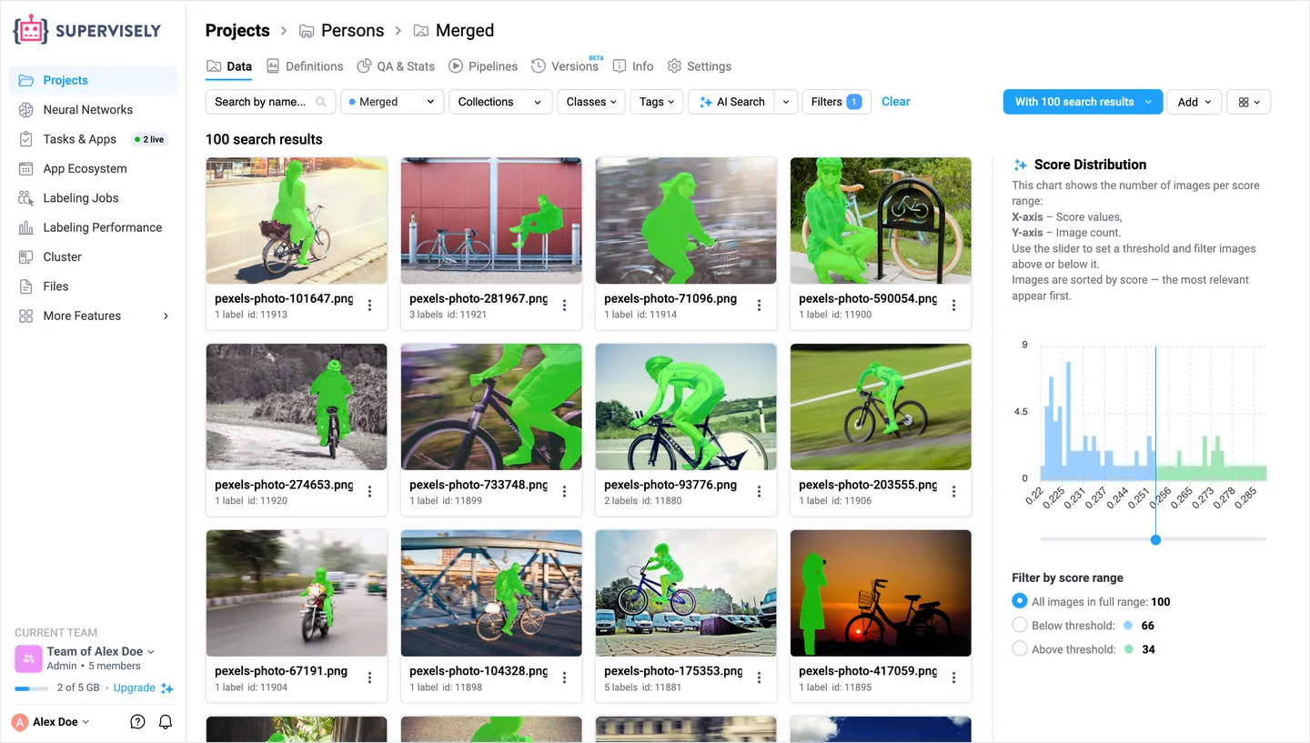Open options menu for pexels-photo-104328.png

(x=564, y=678)
